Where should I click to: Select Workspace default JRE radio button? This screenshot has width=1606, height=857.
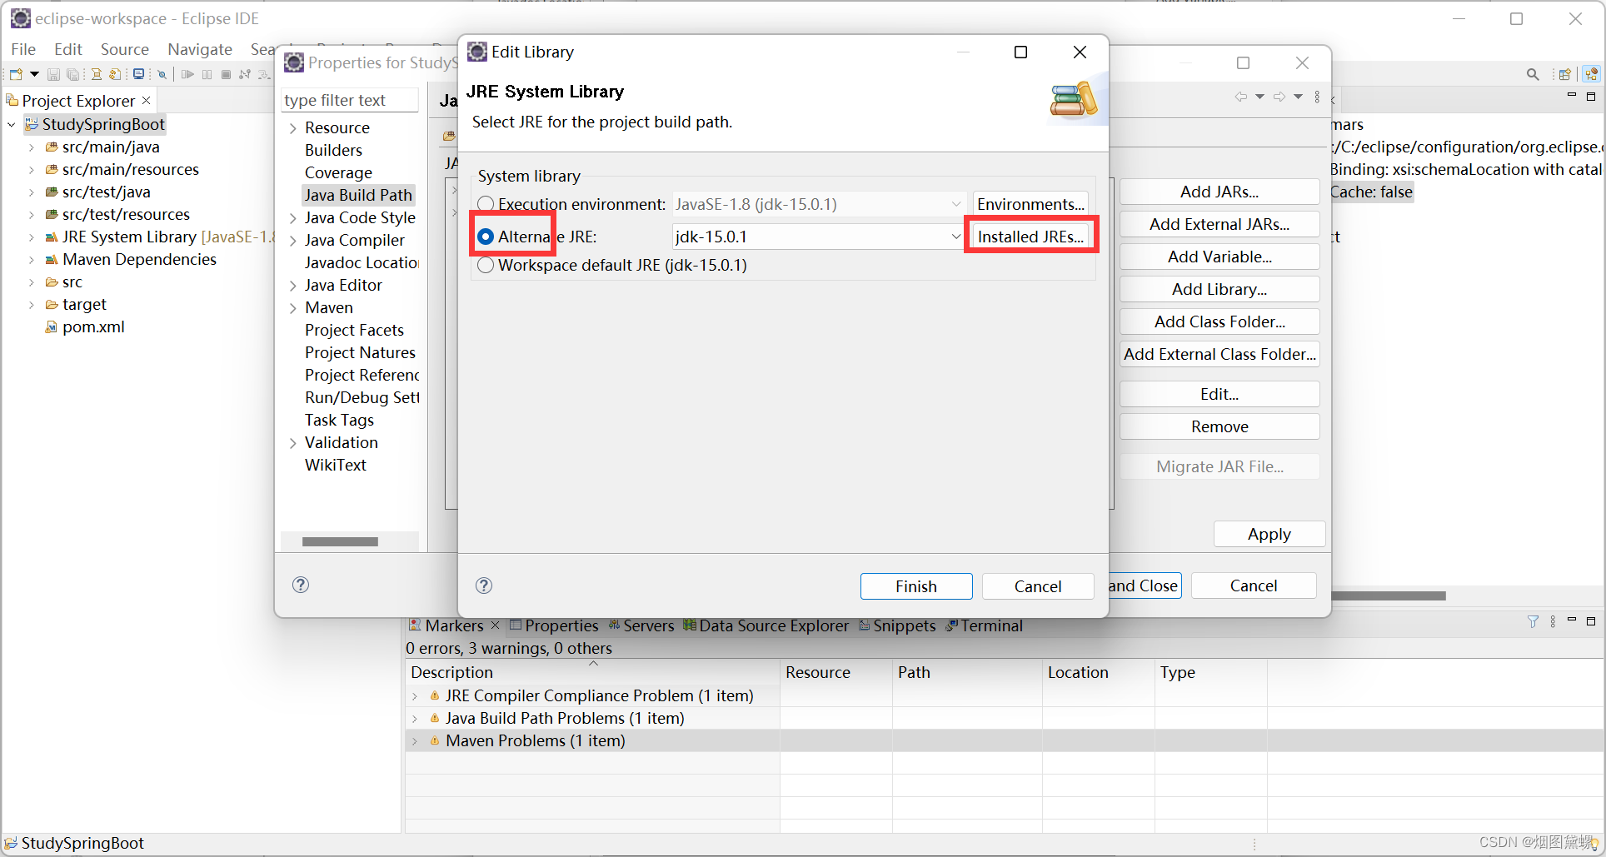pos(486,265)
